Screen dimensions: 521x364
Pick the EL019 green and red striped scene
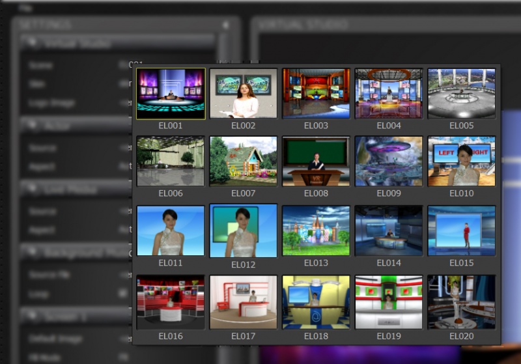point(389,302)
